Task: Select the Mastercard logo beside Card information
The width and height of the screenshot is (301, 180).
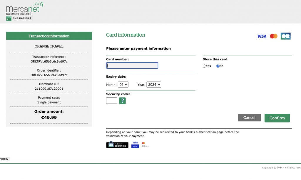Action: (274, 36)
